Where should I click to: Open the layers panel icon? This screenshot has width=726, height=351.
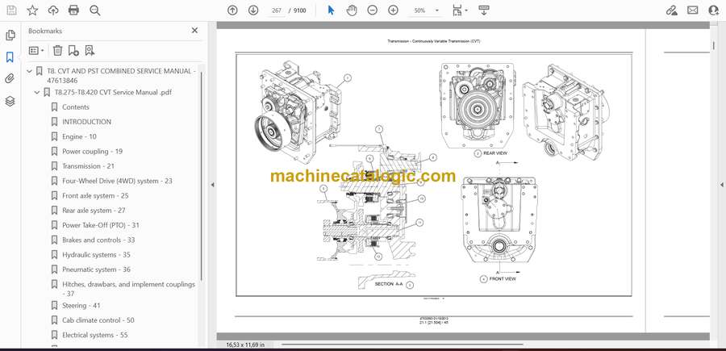click(x=10, y=101)
